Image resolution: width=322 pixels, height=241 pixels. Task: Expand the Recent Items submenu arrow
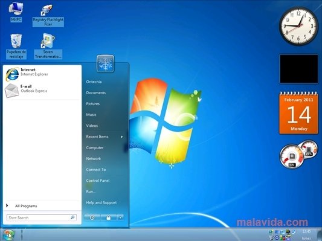click(x=122, y=137)
